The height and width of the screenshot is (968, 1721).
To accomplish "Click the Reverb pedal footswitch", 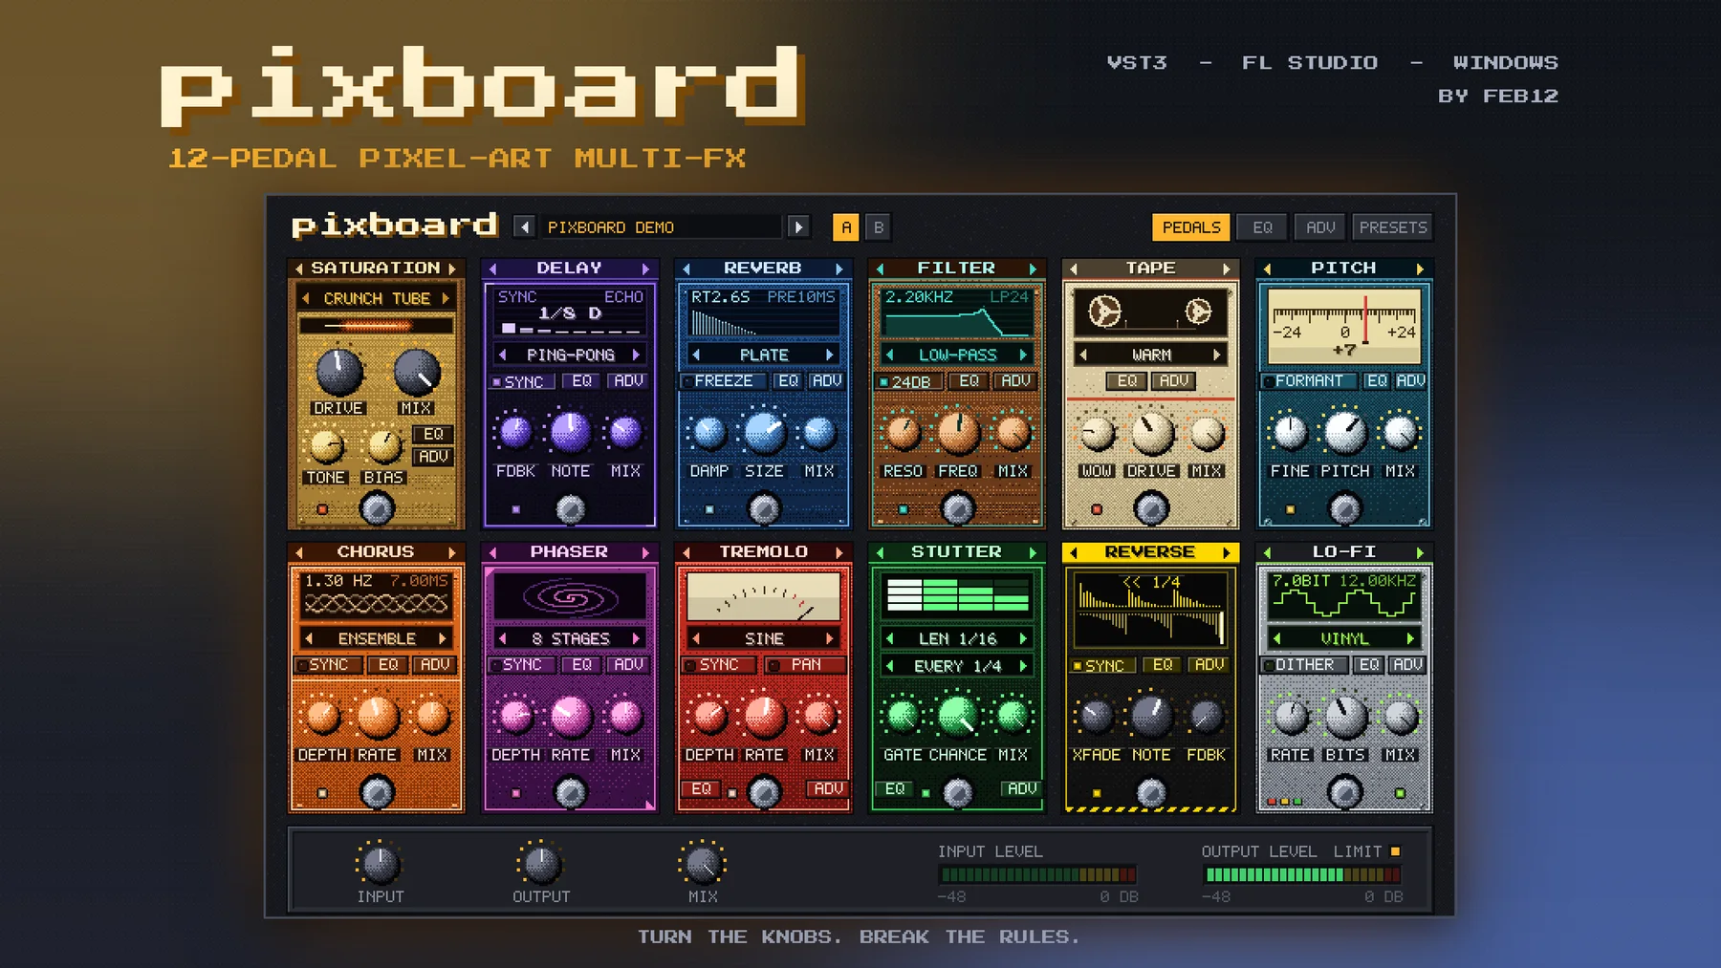I will pyautogui.click(x=764, y=508).
